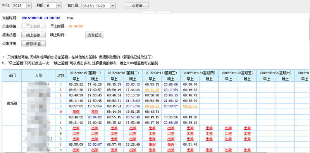Select the 08:51:48 sign-in cell
310x153 pixels.
click(190, 144)
